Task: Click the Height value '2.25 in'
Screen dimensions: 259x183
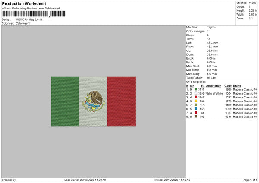Action: click(253, 10)
